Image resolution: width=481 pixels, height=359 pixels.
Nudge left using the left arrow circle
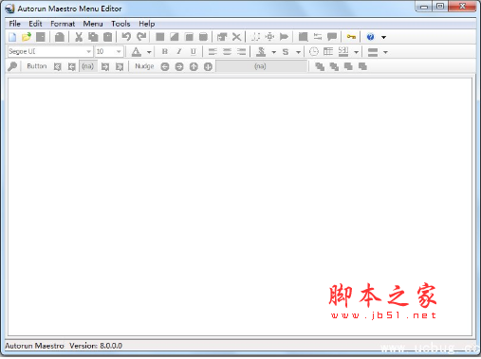coord(165,66)
